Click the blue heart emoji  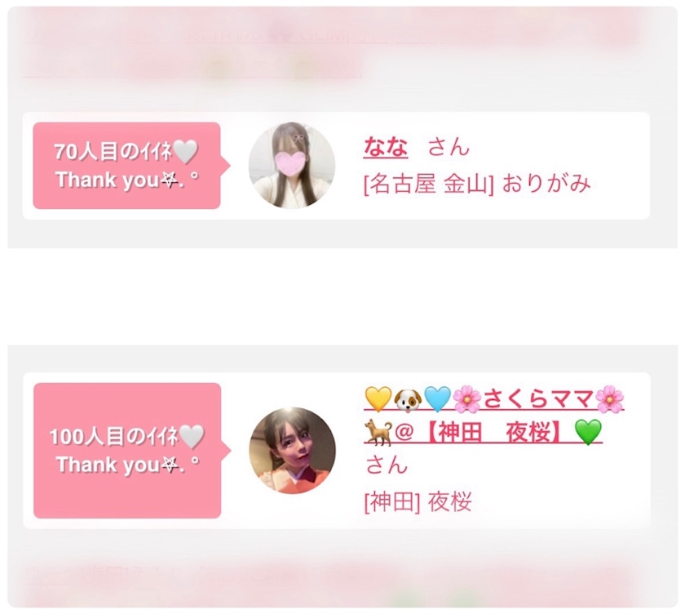437,399
